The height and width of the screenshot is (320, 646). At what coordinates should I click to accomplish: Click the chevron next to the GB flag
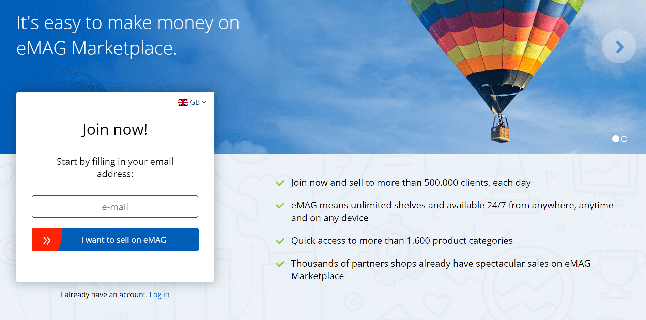[x=204, y=102]
